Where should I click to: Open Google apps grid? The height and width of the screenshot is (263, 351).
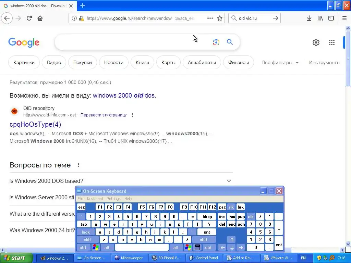point(332,42)
